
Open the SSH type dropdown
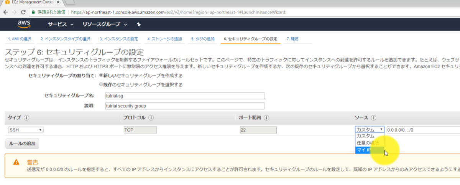(x=25, y=130)
